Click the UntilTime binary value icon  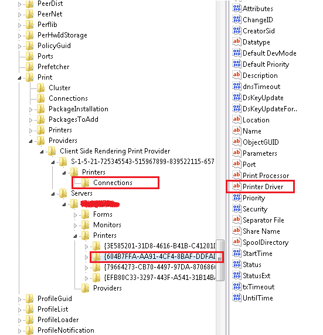[x=237, y=298]
